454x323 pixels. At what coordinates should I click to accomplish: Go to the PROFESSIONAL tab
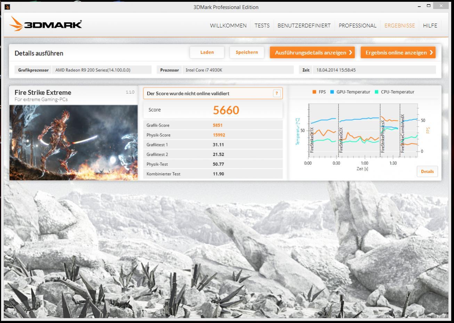[x=357, y=26]
